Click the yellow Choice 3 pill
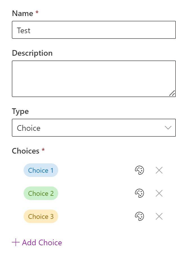 coord(41,217)
